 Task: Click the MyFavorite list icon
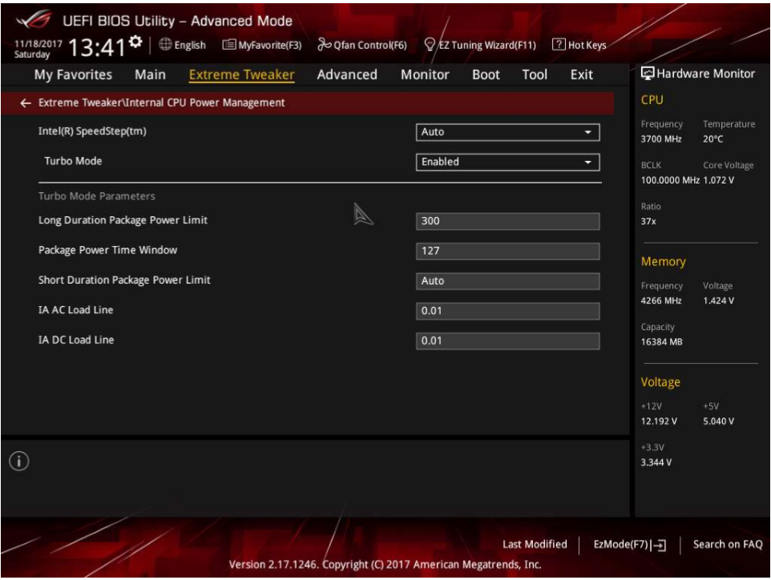[228, 45]
